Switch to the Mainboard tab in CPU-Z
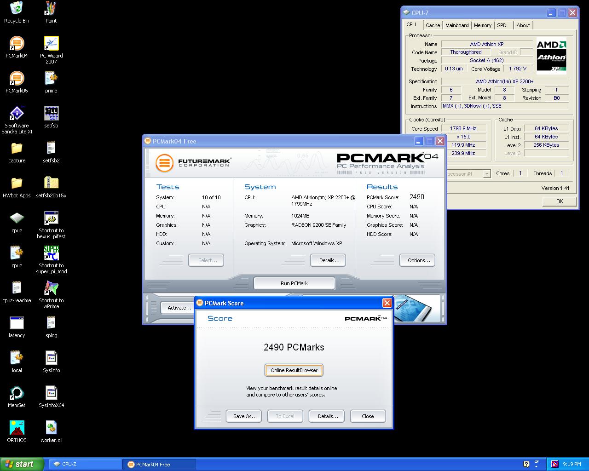Image resolution: width=589 pixels, height=471 pixels. (457, 25)
